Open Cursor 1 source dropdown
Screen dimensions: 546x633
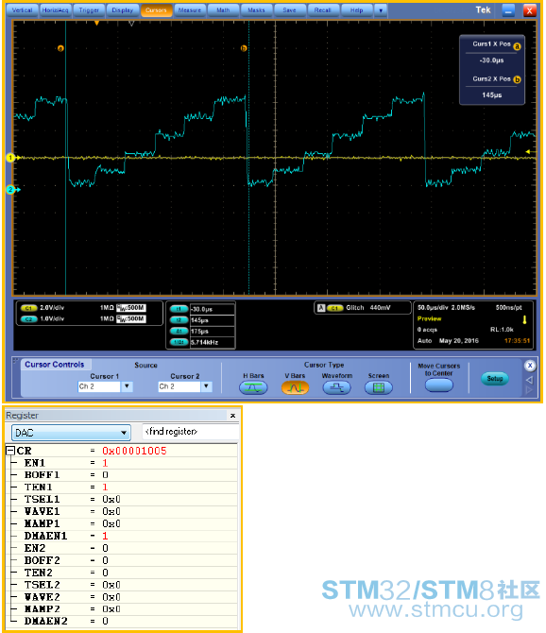[x=127, y=386]
